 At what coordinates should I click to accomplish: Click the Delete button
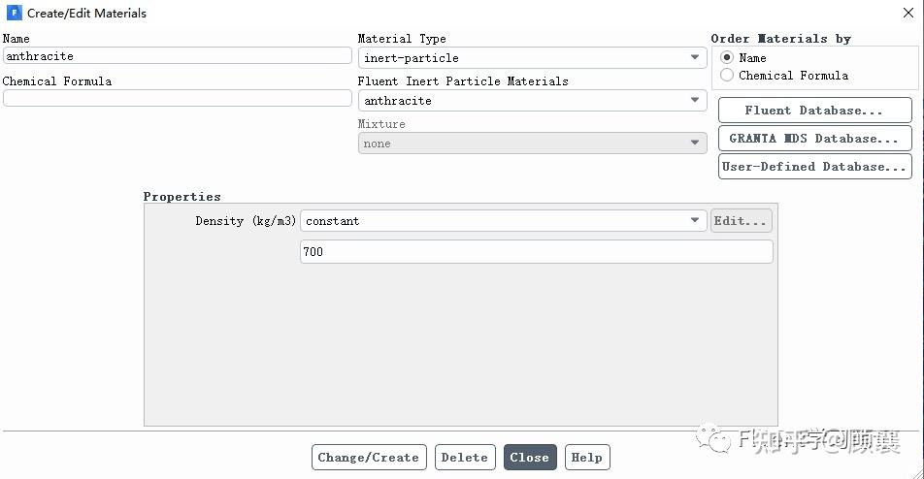coord(464,458)
